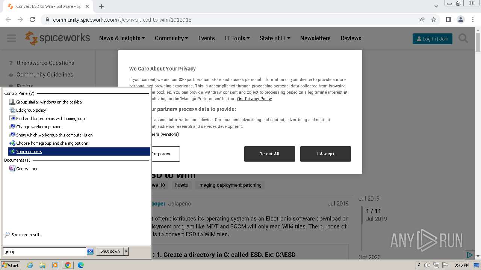The image size is (481, 270).
Task: Click See more results
Action: [x=26, y=235]
